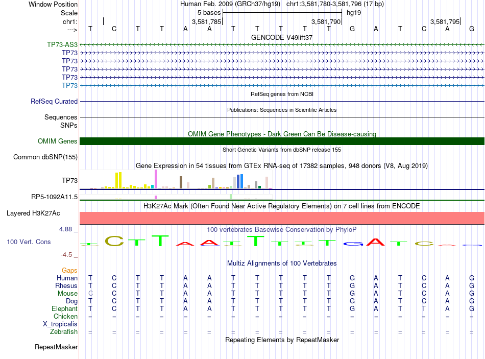
Task: Select the Rhesus alignment row label
Action: 66,285
